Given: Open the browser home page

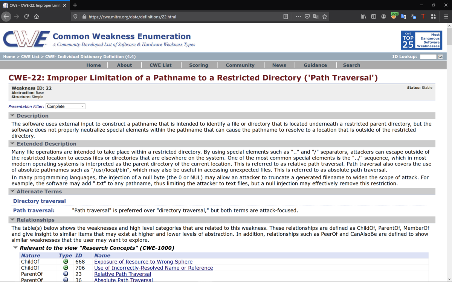Looking at the screenshot, I should coord(37,17).
